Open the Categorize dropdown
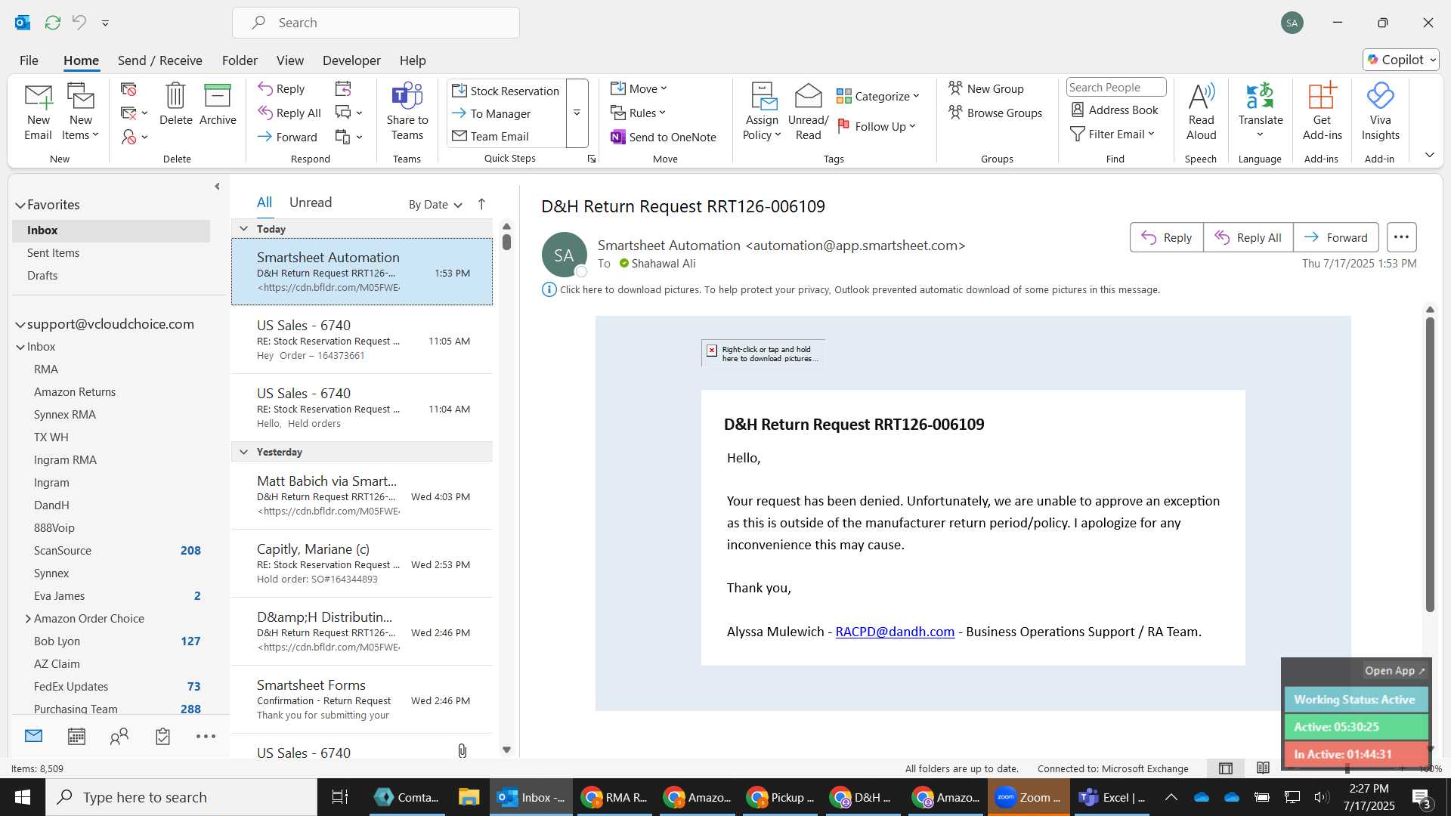 877,96
